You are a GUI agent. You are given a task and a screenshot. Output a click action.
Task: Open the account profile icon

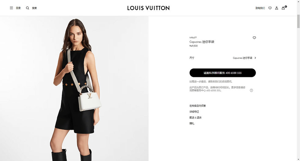tap(276, 8)
